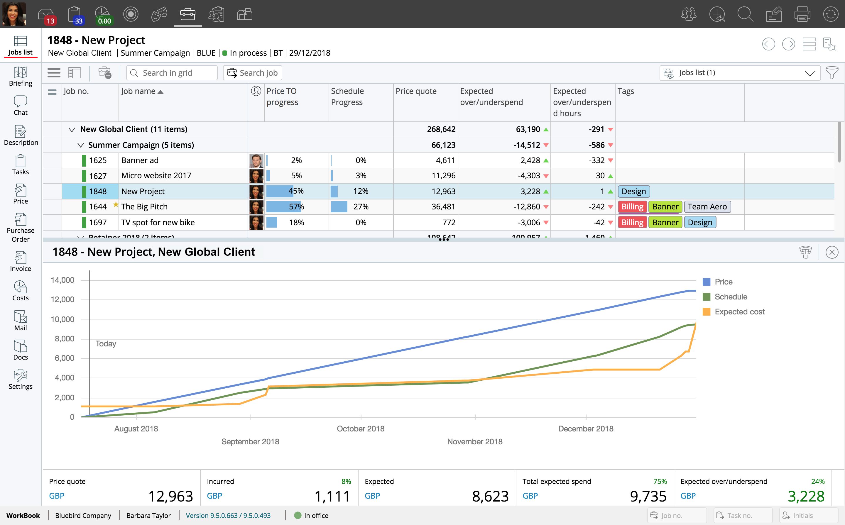Click the Search in grid field
The width and height of the screenshot is (845, 525).
coord(172,73)
